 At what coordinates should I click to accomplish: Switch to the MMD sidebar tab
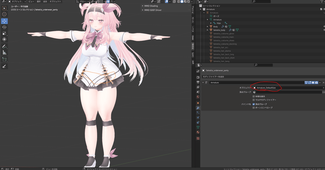pyautogui.click(x=193, y=37)
